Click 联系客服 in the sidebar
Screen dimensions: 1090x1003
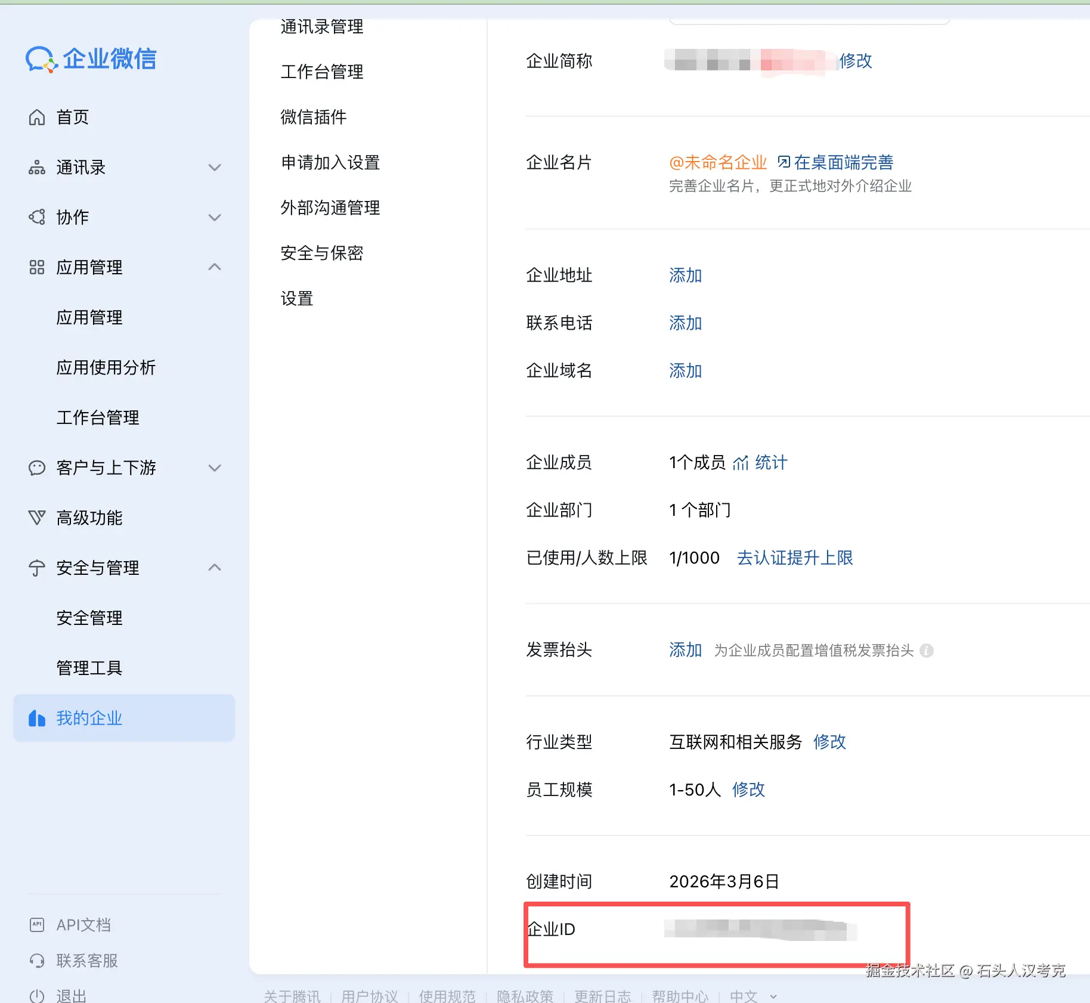[x=87, y=961]
